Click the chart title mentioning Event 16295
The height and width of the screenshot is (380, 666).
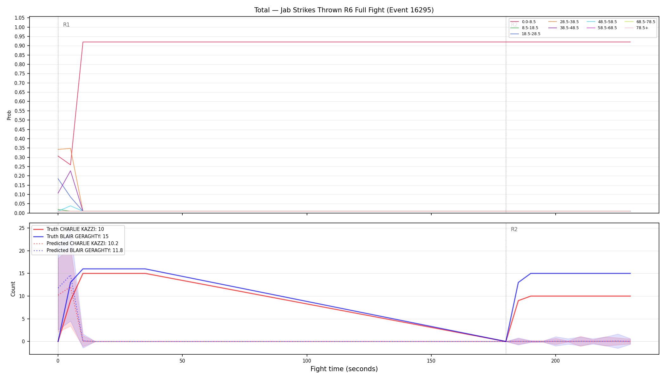tap(344, 10)
